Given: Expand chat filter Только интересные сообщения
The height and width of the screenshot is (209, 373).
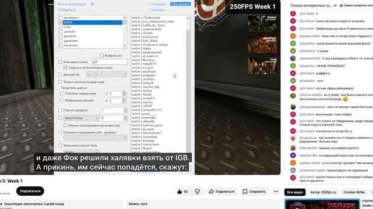Looking at the screenshot, I should point(314,5).
